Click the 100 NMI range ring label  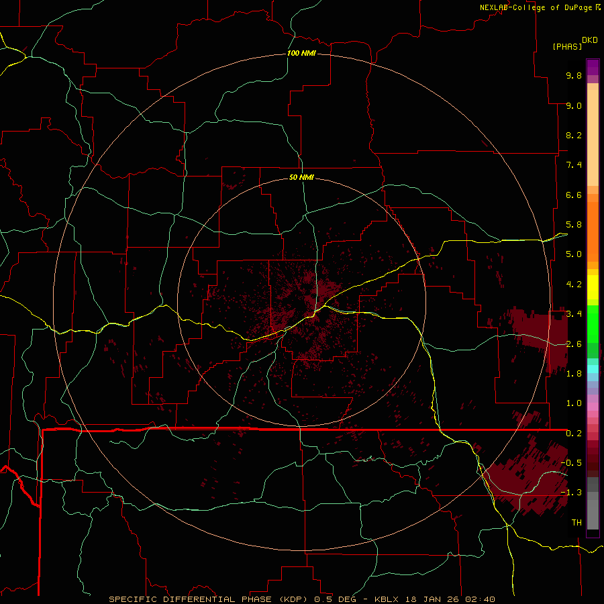point(301,53)
